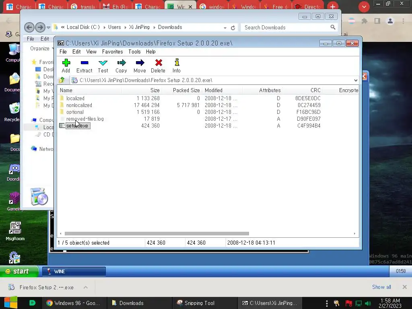
Task: Open the Organize dropdown in explorer
Action: coord(41,48)
